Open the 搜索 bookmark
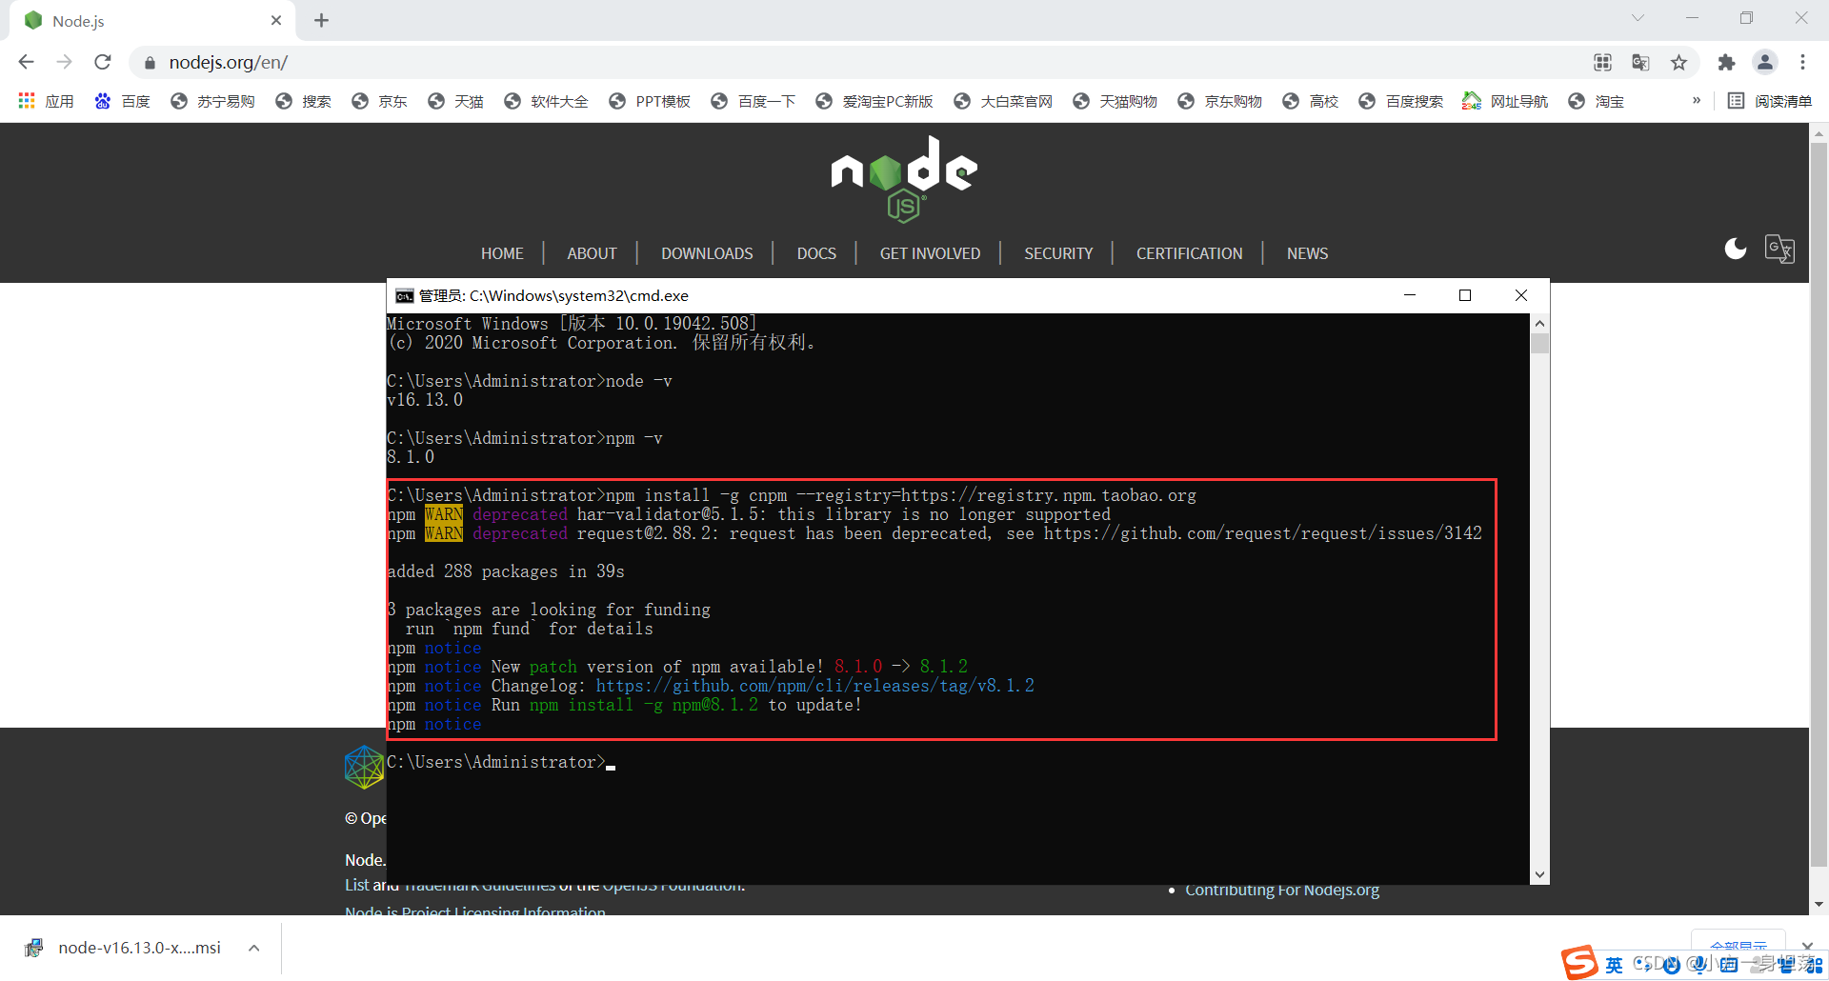This screenshot has height=981, width=1829. pos(303,101)
